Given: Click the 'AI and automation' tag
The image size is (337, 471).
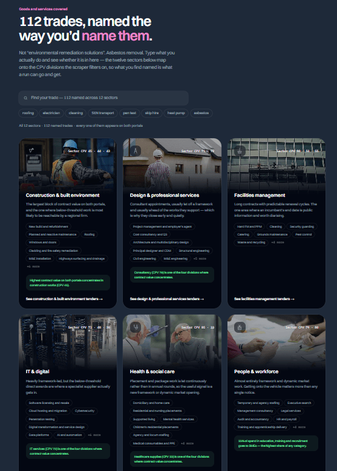Looking at the screenshot, I should click(x=70, y=435).
